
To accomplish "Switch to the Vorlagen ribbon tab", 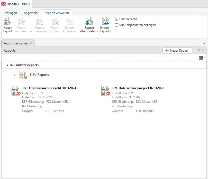I will tap(11, 13).
